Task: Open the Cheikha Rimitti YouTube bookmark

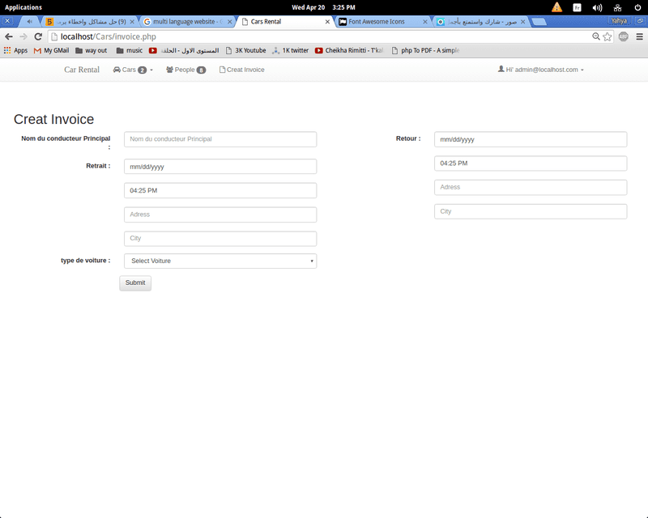Action: 349,50
